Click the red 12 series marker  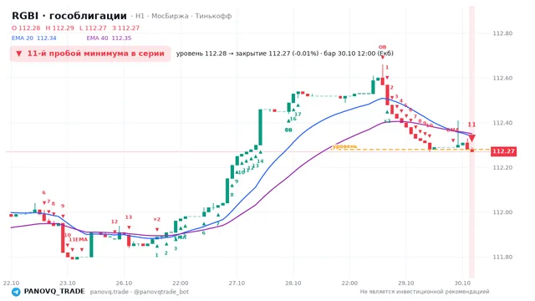click(x=115, y=222)
